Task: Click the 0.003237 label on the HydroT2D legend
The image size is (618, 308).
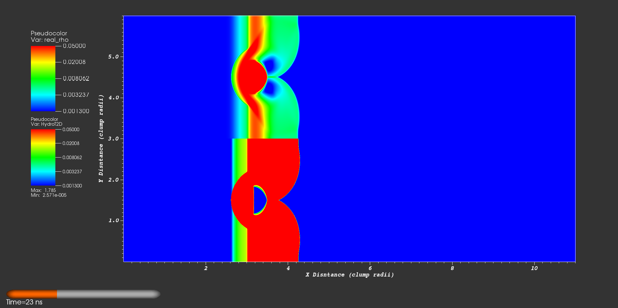Action: [72, 172]
